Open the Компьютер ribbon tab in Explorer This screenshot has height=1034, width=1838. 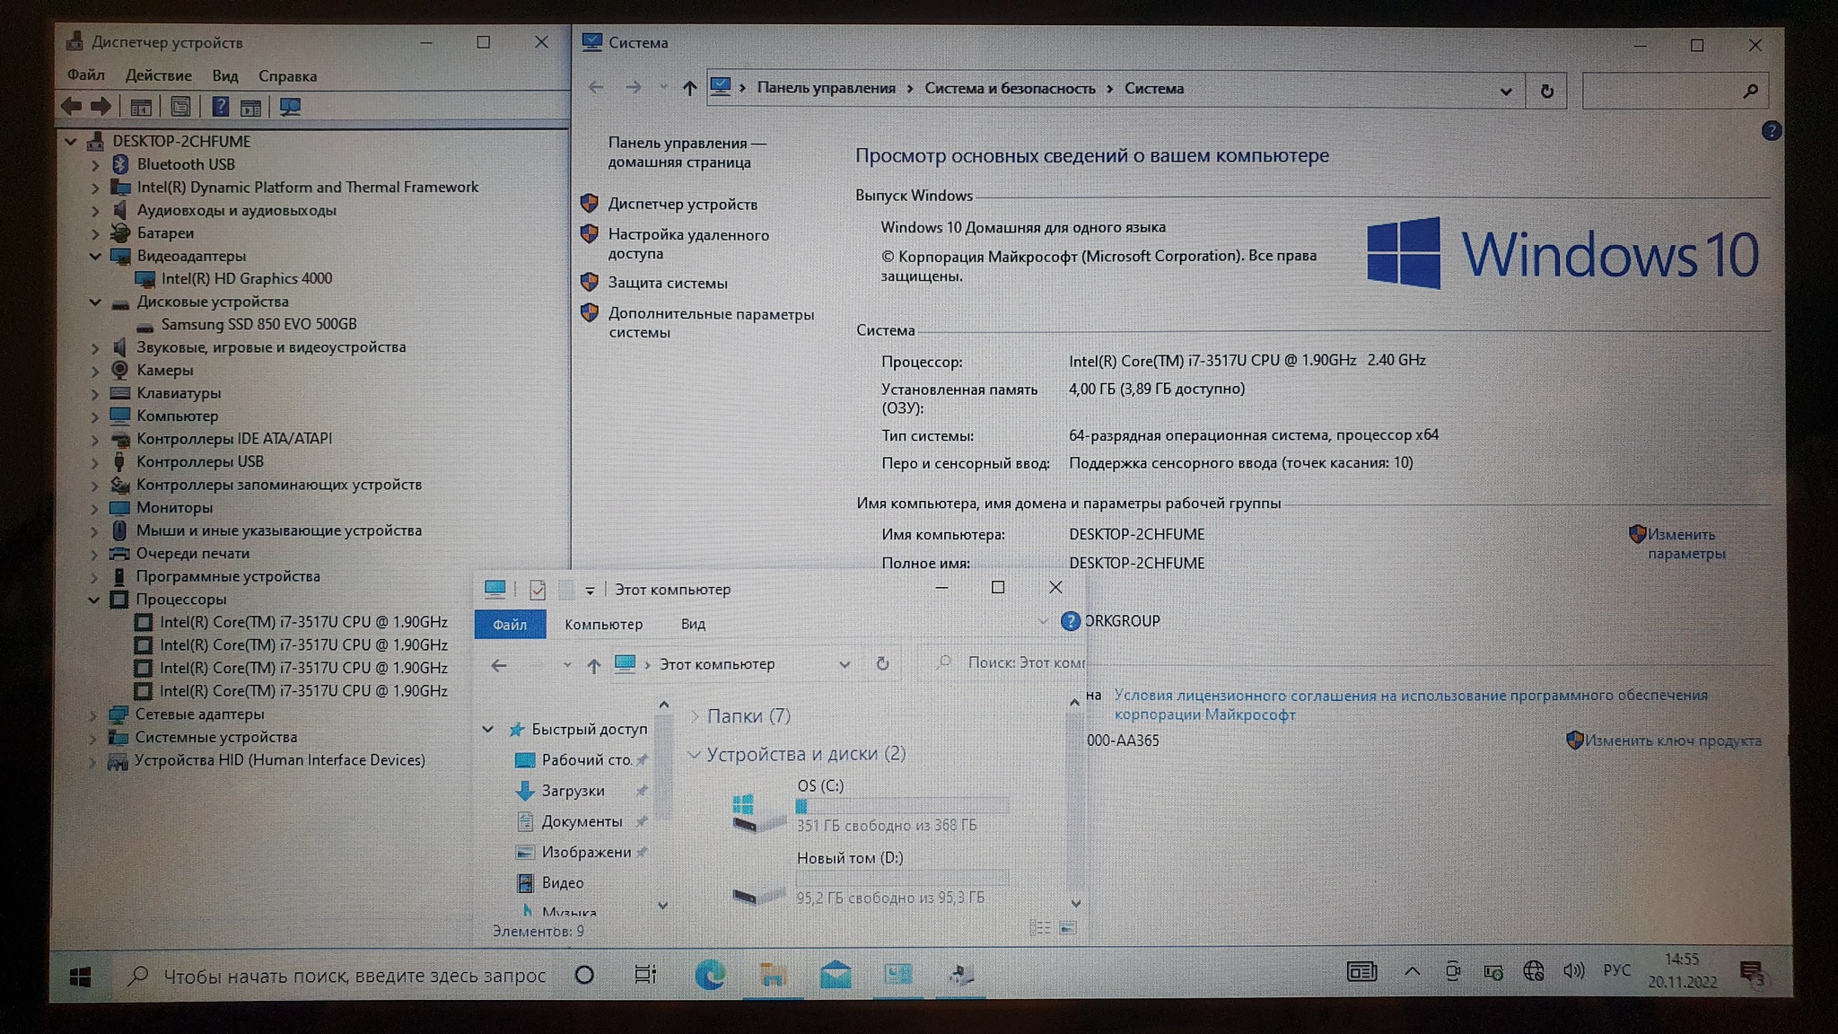pyautogui.click(x=603, y=625)
